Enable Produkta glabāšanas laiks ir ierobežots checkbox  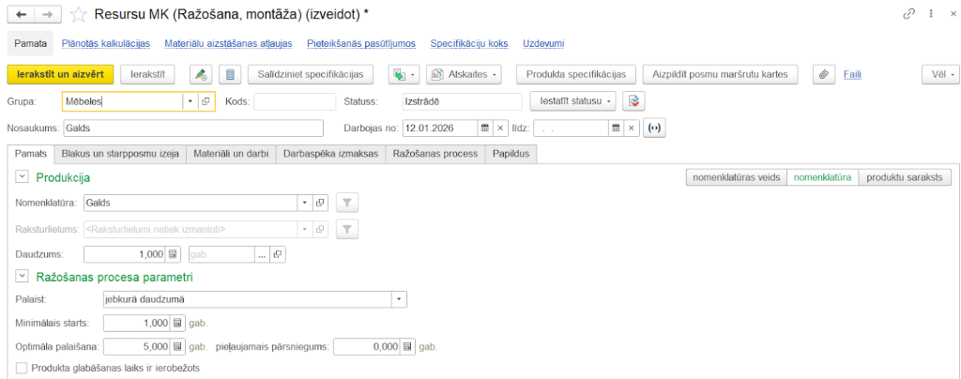tap(22, 369)
